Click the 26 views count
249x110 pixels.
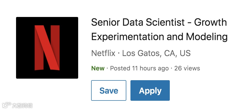pyautogui.click(x=187, y=68)
